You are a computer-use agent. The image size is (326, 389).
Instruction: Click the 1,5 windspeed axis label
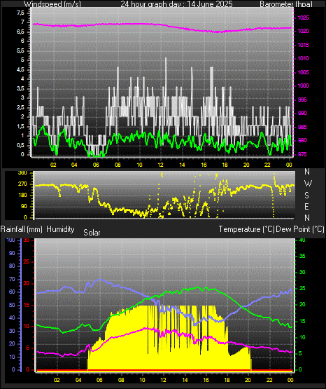tap(20, 127)
